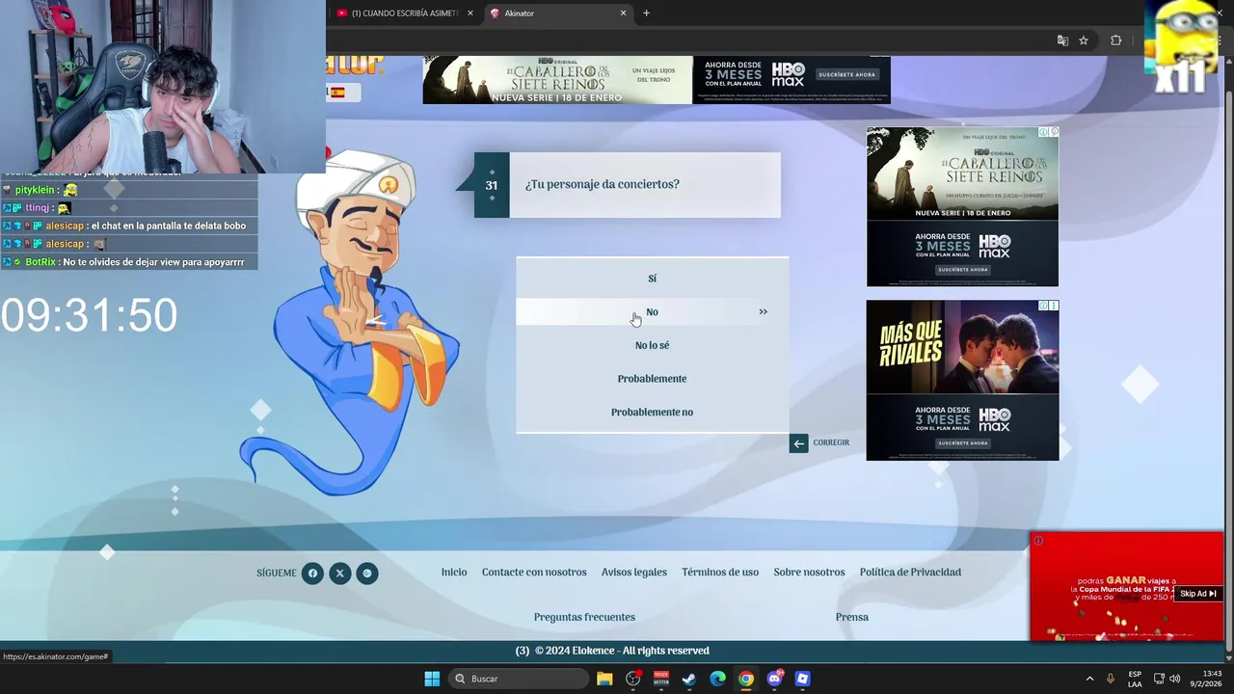Open the browser extensions puzzle icon
1234x694 pixels.
1115,40
